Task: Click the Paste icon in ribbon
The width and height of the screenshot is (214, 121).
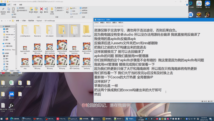Action: tap(13, 10)
